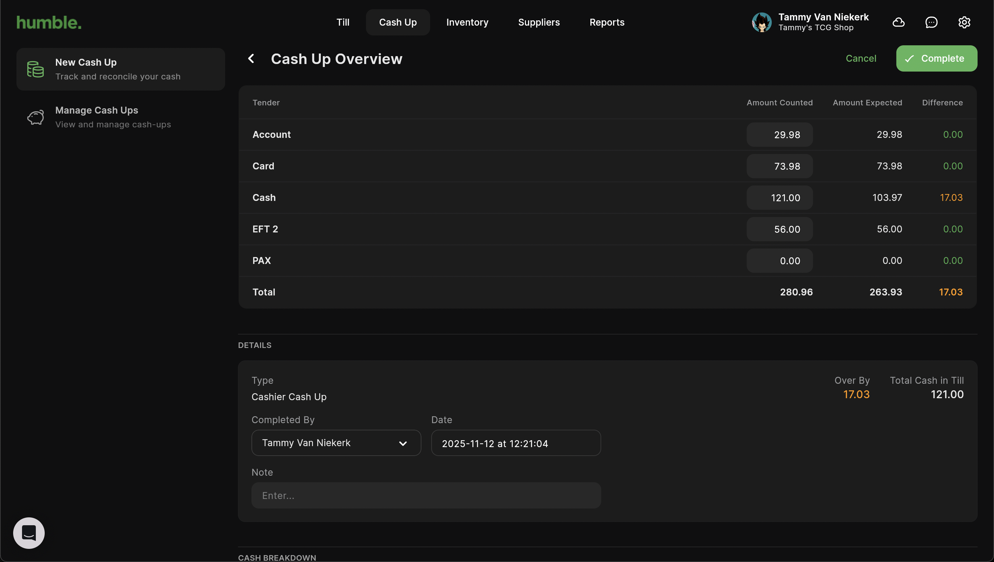Open the Inventory tab
994x562 pixels.
click(x=467, y=22)
